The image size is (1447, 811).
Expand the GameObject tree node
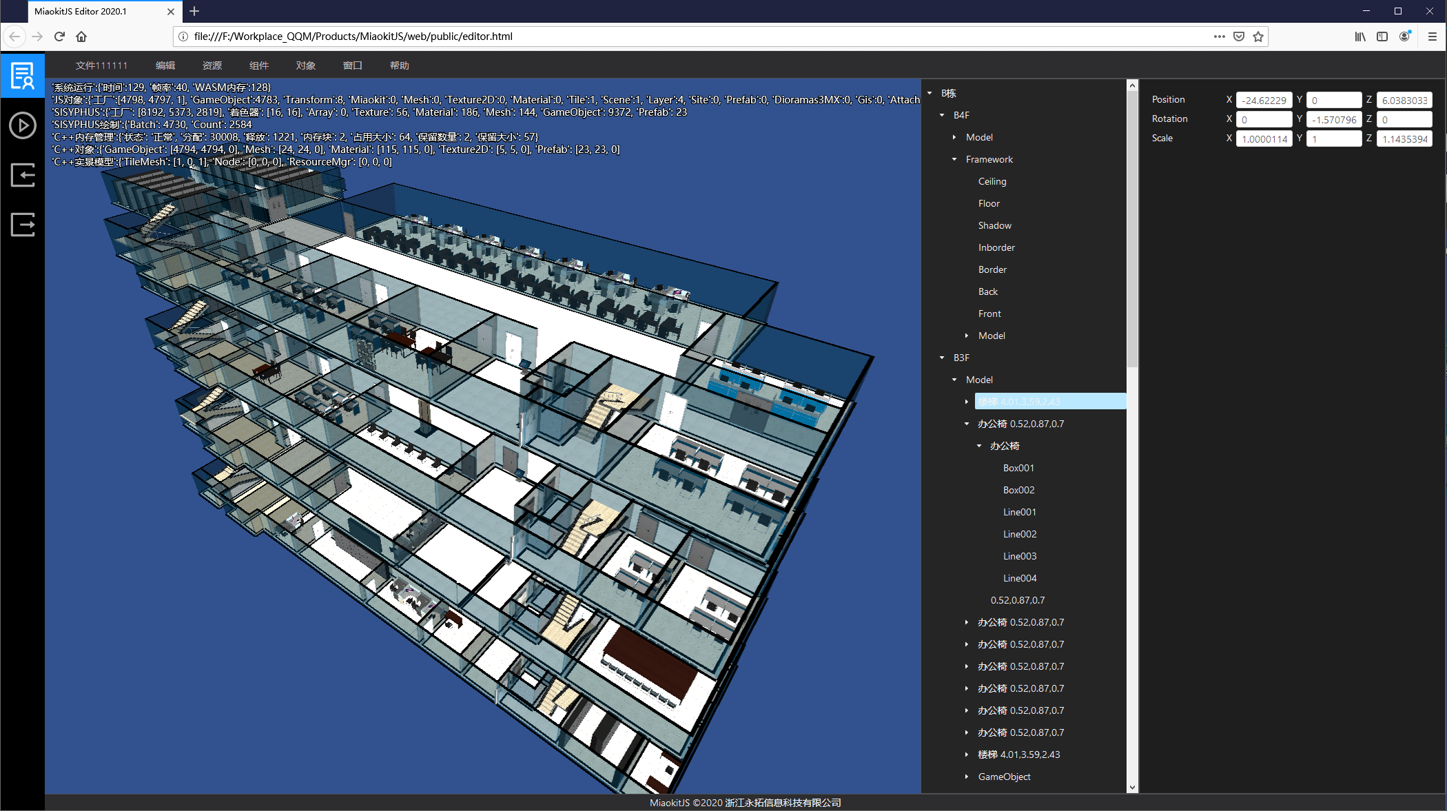(x=967, y=777)
